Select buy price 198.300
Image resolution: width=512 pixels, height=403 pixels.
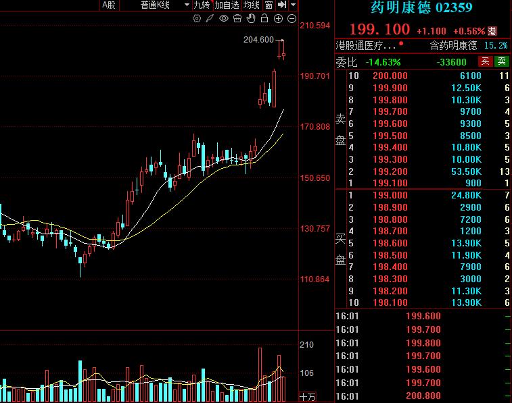click(390, 279)
